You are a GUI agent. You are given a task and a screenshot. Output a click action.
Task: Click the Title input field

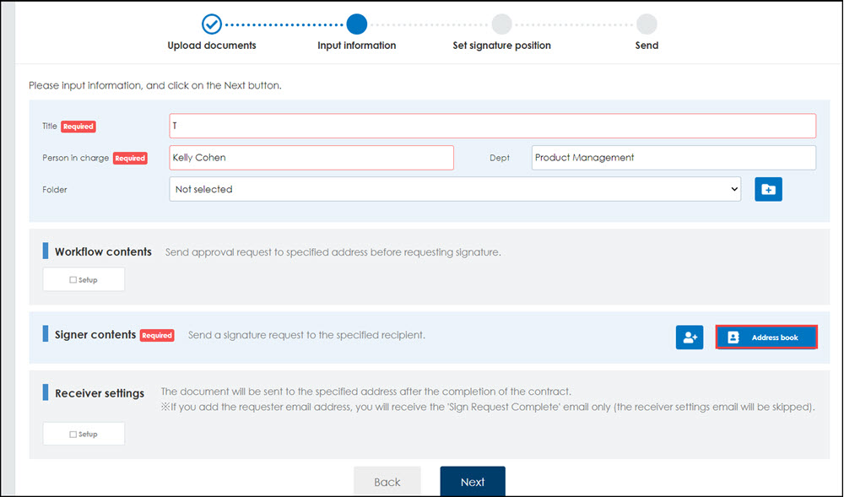(493, 126)
